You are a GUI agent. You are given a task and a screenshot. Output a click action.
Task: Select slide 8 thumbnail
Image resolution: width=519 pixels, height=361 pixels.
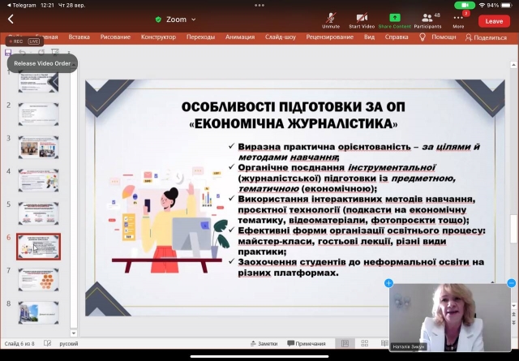[x=38, y=312]
